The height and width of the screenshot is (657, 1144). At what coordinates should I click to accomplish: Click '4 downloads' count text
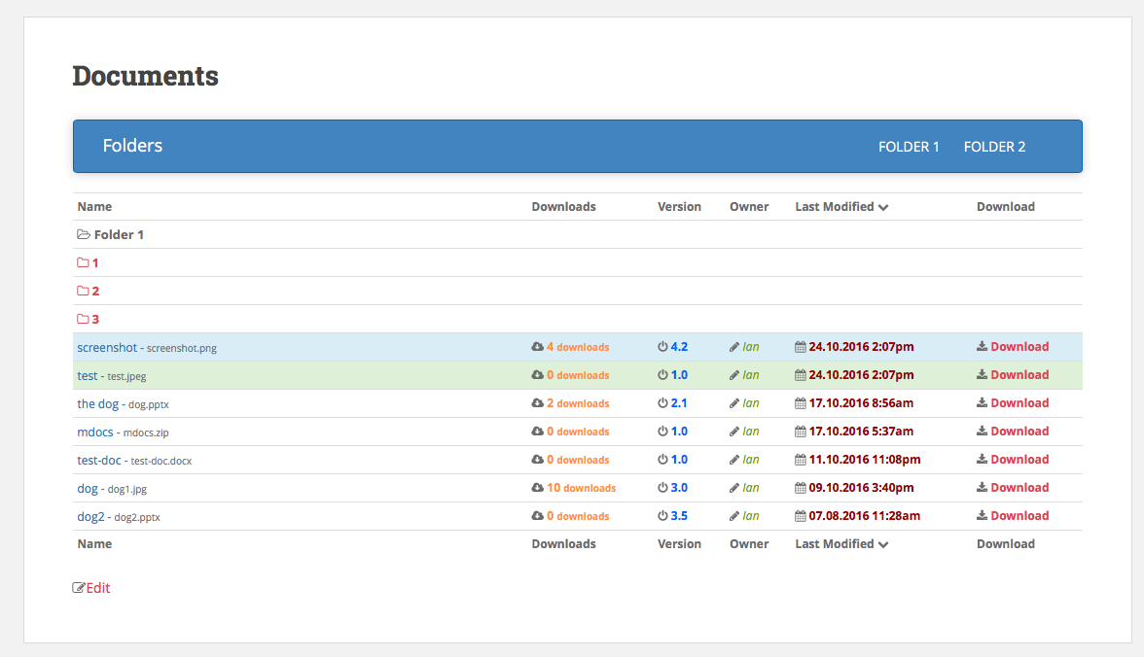(578, 347)
